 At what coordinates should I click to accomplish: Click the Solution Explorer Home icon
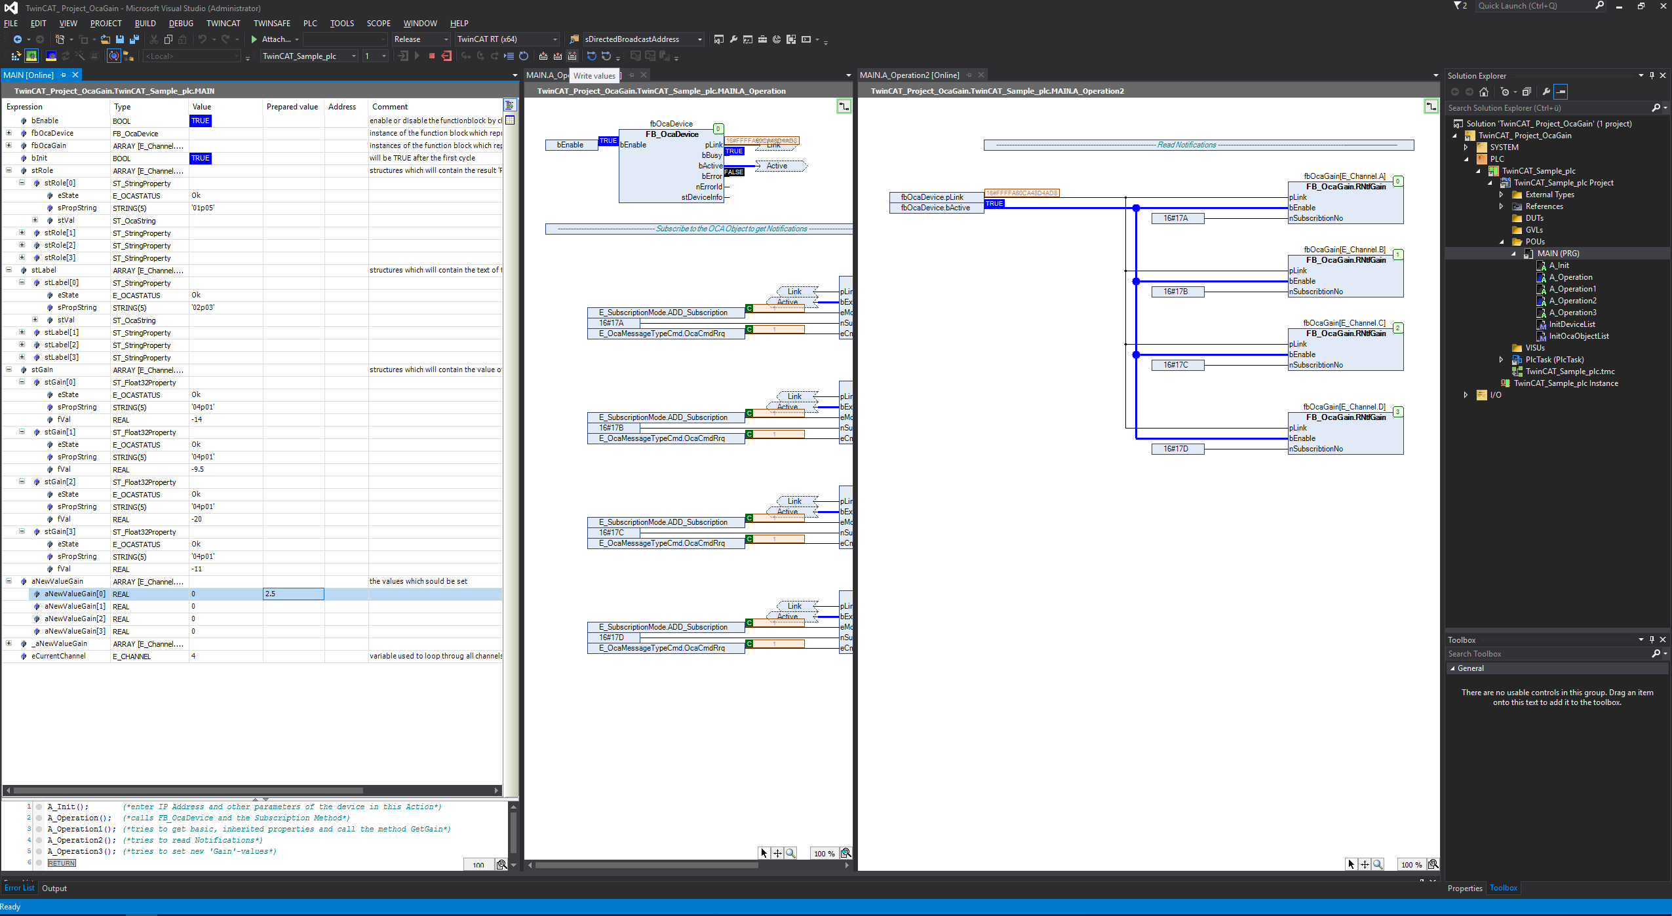point(1484,92)
